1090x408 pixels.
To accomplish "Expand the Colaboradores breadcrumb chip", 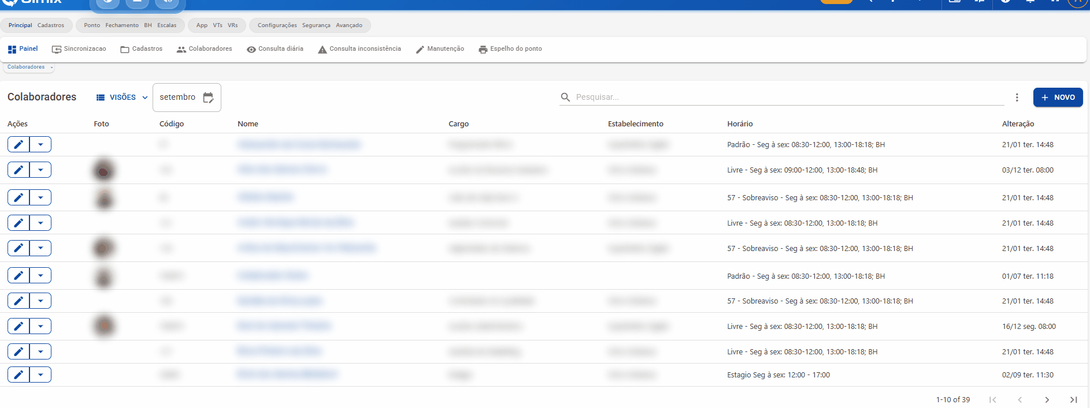I will click(x=29, y=68).
